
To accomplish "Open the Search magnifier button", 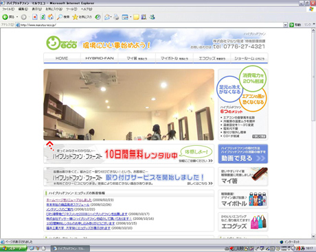I will point(63,17).
